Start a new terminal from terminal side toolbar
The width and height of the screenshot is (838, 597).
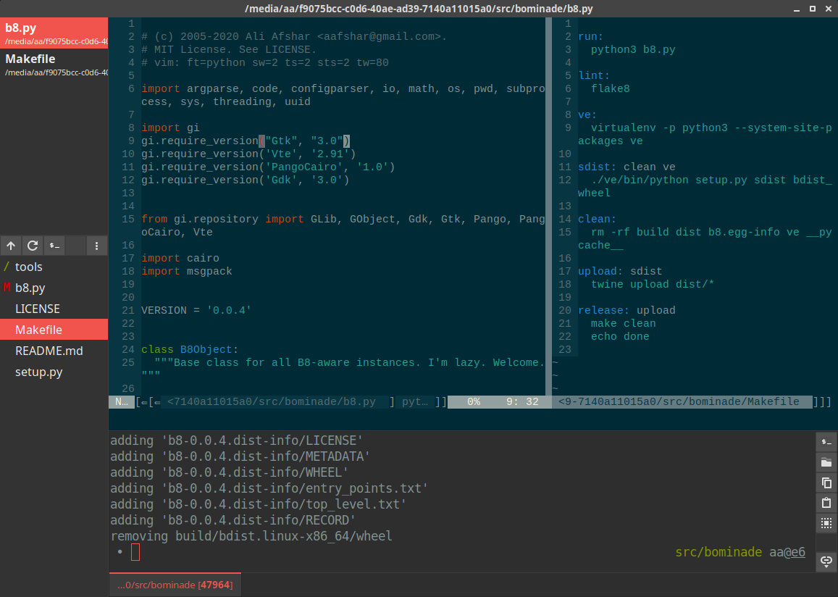click(826, 442)
